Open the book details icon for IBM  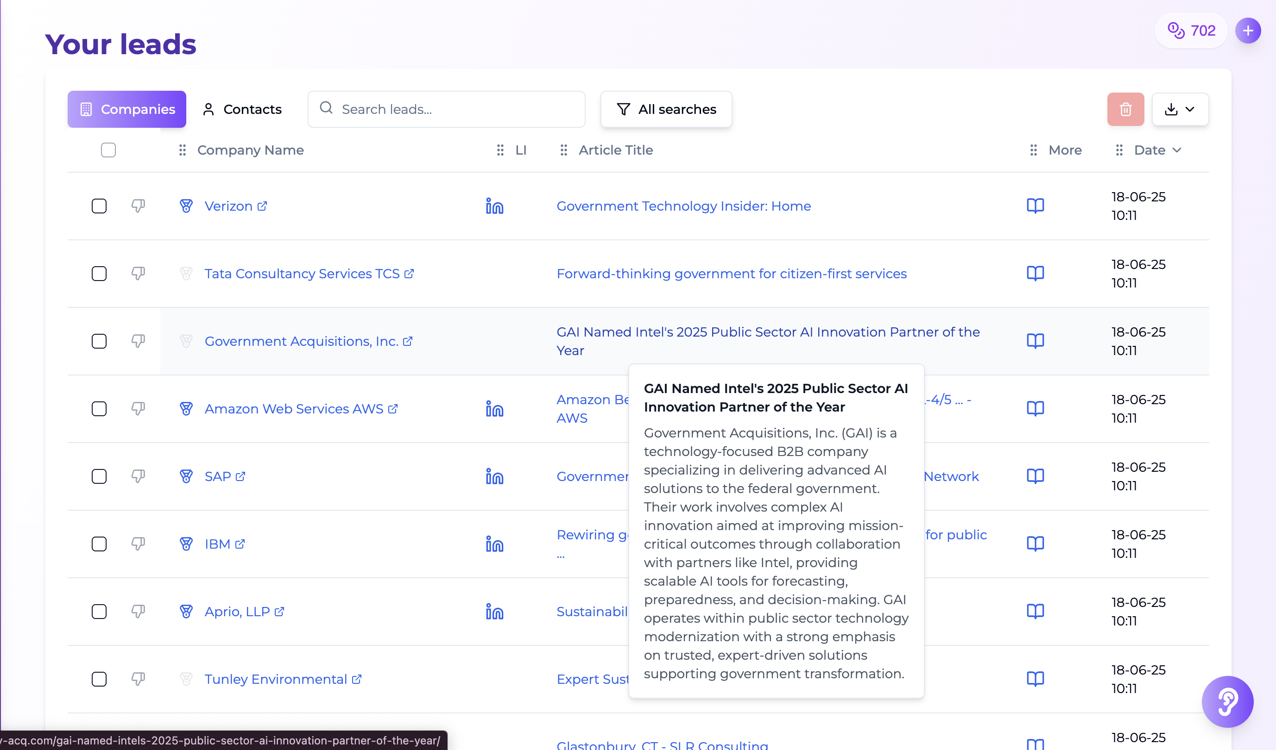click(1036, 544)
